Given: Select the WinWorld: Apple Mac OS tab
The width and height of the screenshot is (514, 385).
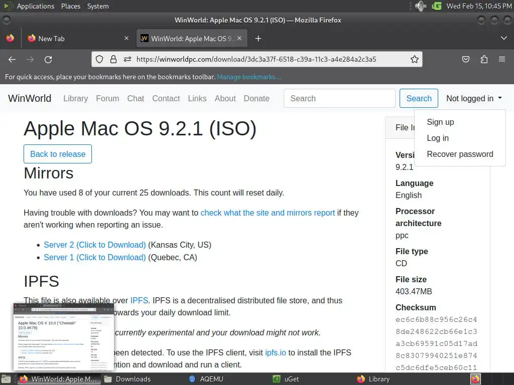Looking at the screenshot, I should pyautogui.click(x=192, y=39).
